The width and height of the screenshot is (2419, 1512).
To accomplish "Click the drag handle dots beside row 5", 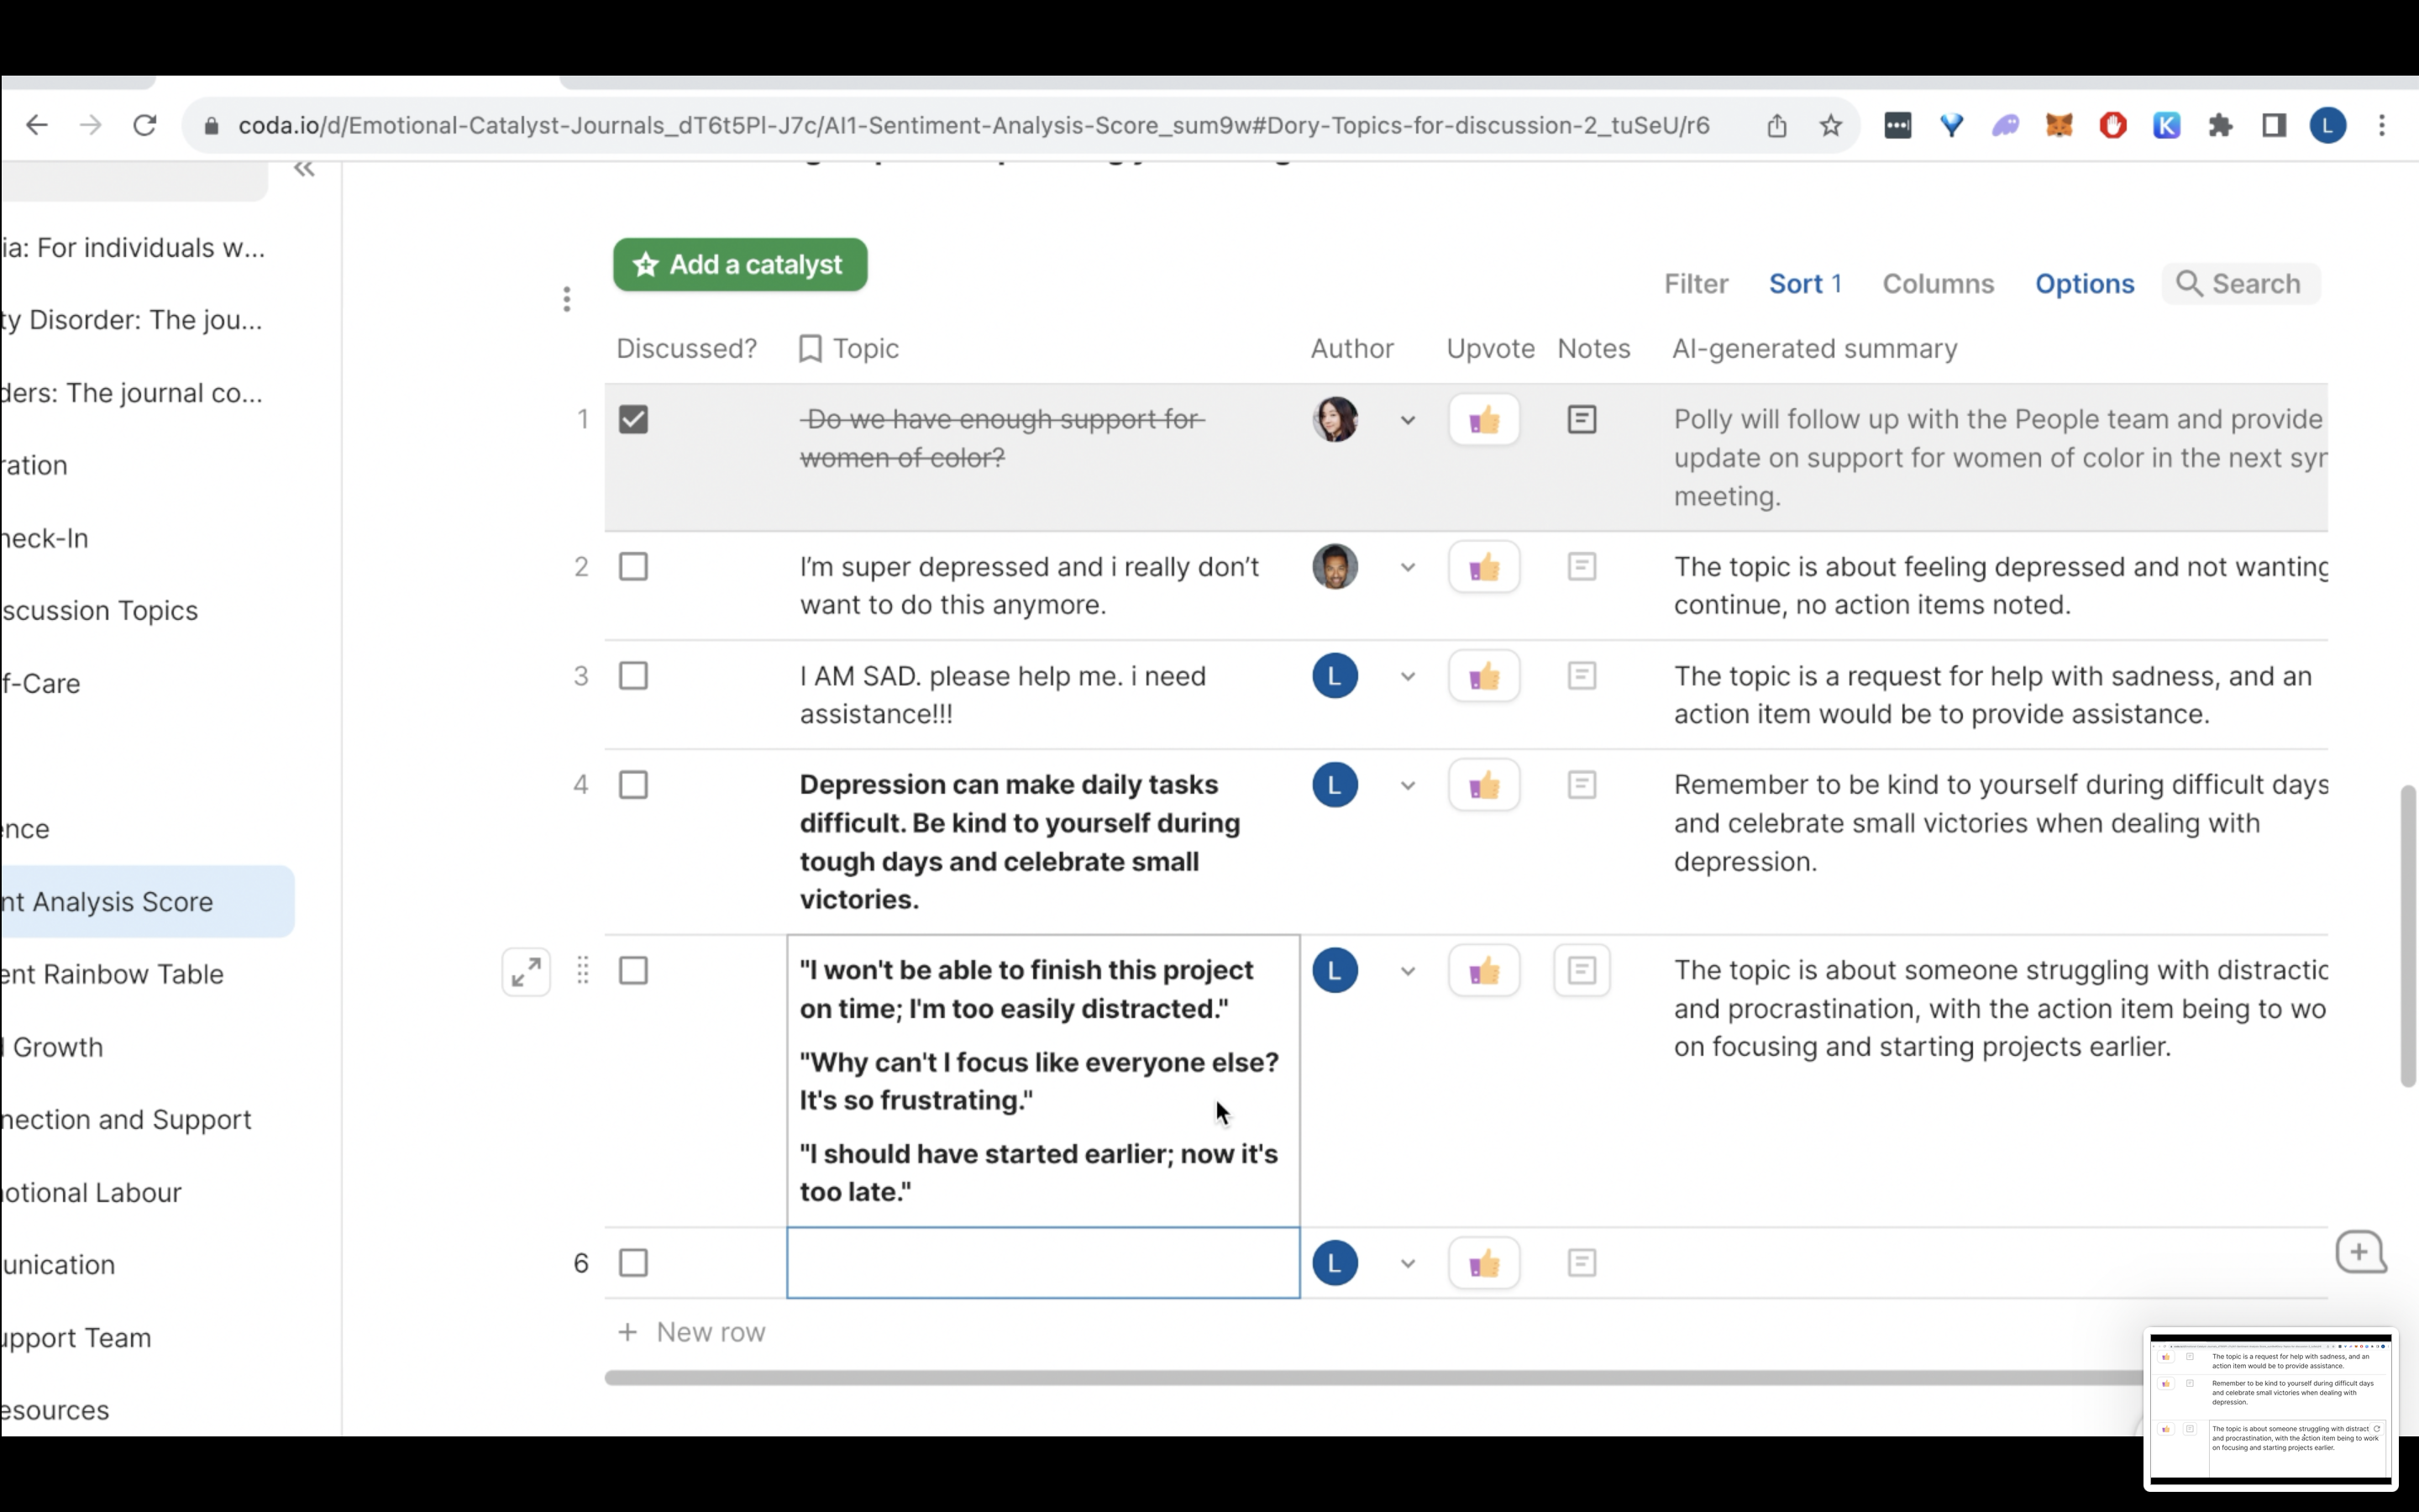I will (x=583, y=970).
